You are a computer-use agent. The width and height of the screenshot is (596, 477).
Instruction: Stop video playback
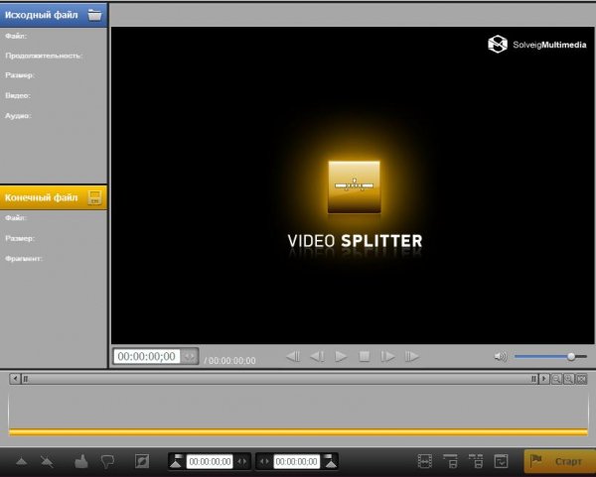click(365, 356)
